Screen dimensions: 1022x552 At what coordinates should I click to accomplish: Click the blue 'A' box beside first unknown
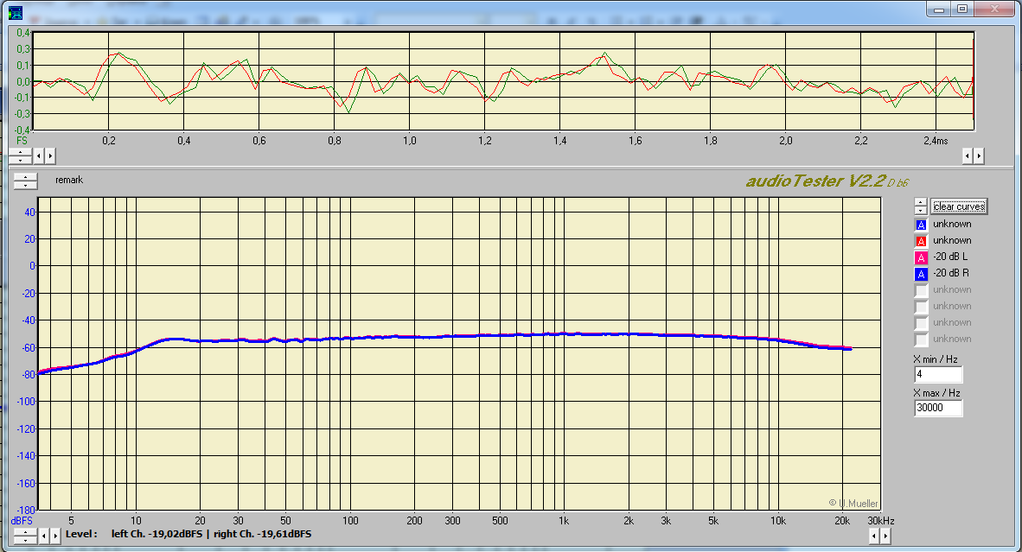[x=921, y=225]
